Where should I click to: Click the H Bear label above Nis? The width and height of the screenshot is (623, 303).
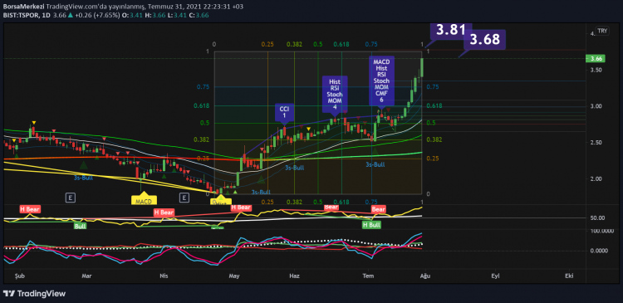pos(164,213)
